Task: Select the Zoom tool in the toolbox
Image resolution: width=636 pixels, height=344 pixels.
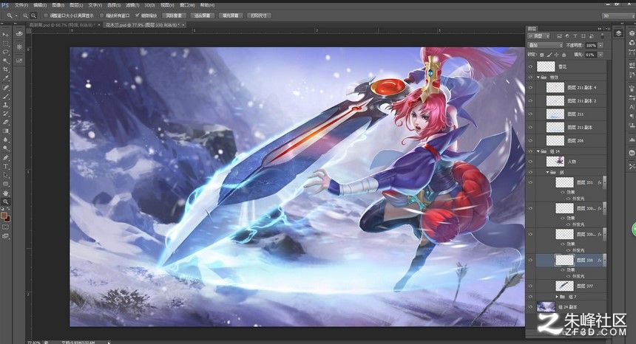Action: tap(6, 201)
